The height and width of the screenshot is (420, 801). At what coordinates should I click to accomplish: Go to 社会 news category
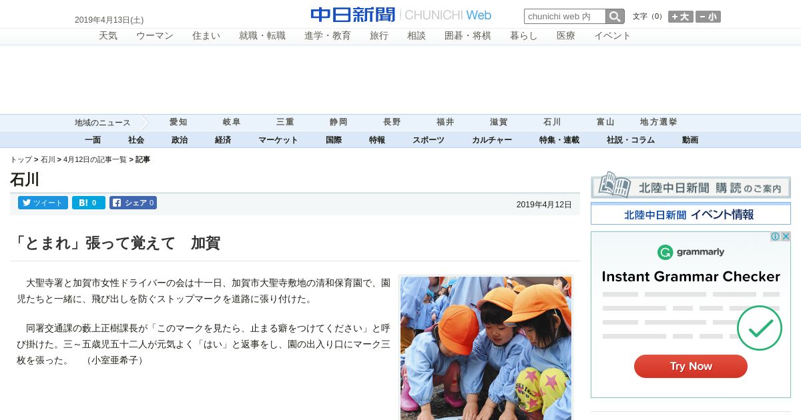click(x=136, y=140)
